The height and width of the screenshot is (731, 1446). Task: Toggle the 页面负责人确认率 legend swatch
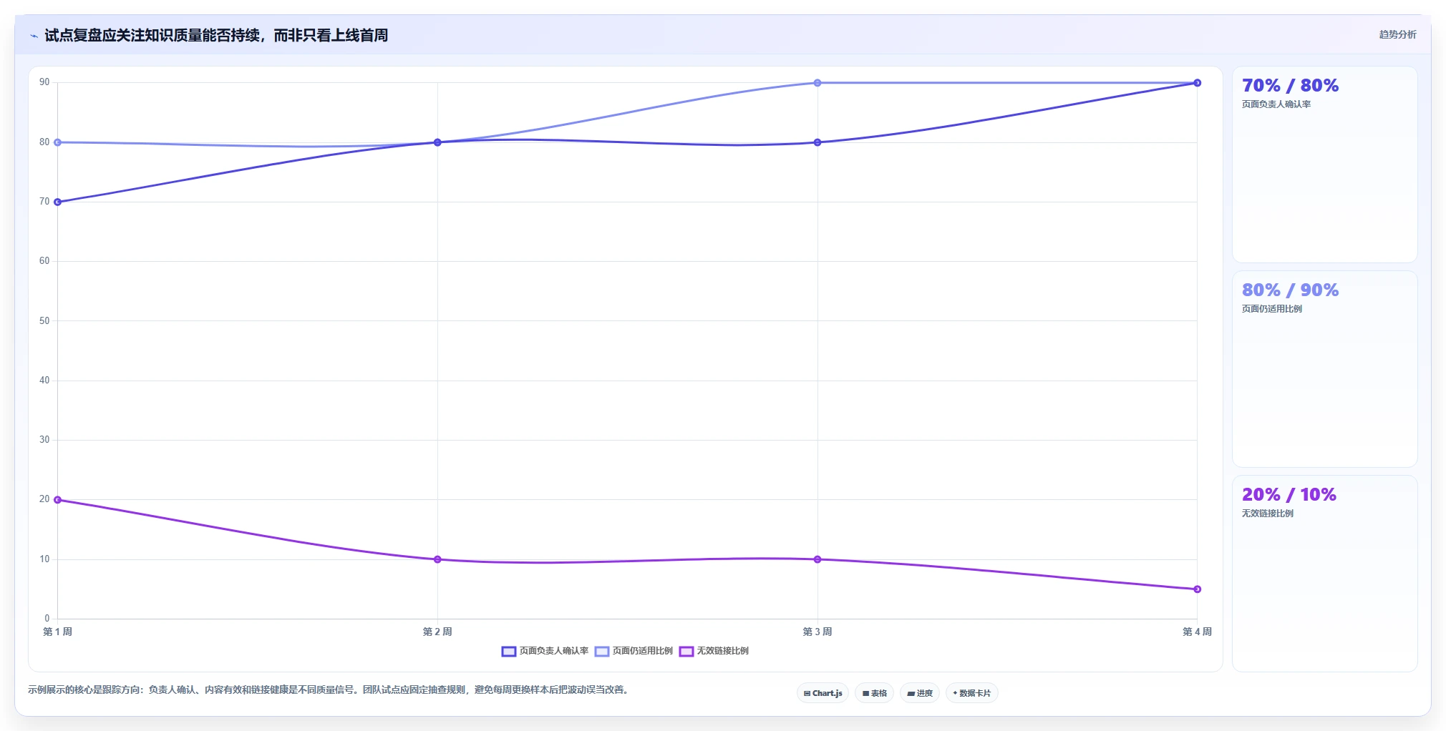tap(508, 651)
